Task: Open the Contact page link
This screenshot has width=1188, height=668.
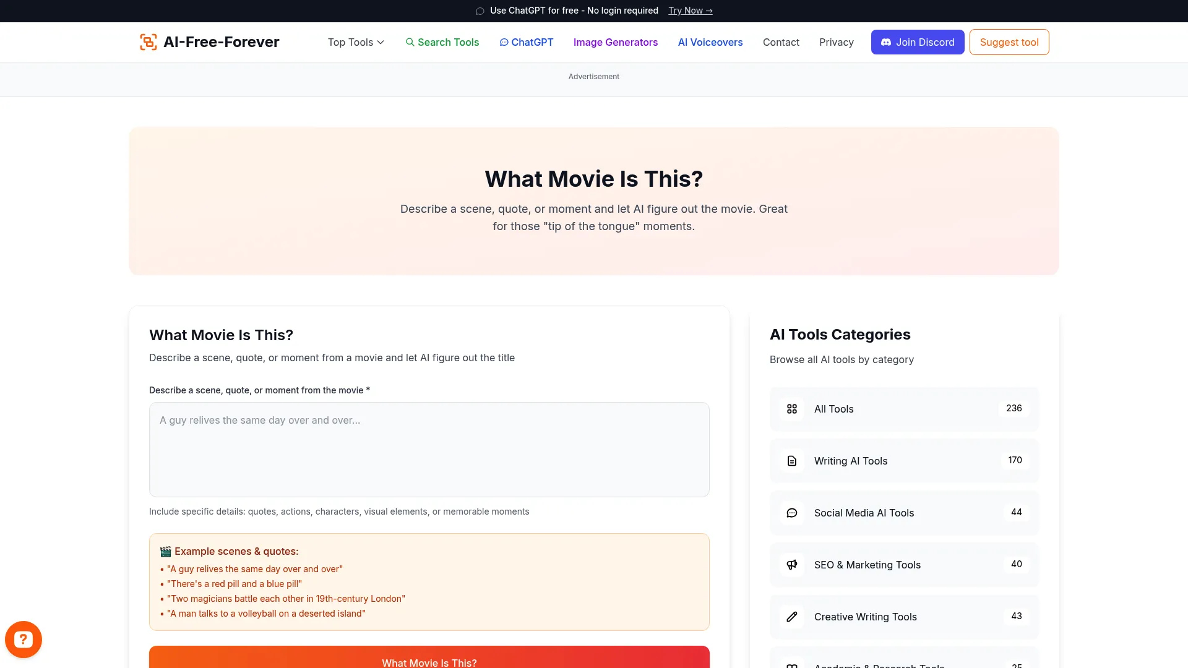Action: tap(781, 42)
